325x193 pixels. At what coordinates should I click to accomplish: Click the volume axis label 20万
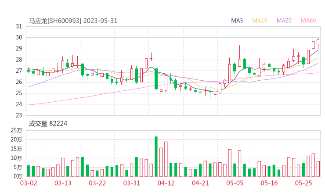[x=16, y=139]
